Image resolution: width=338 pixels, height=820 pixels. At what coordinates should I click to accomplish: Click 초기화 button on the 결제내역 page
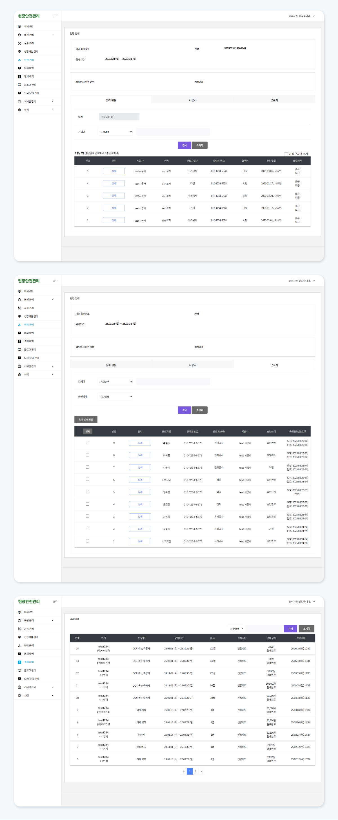(306, 629)
